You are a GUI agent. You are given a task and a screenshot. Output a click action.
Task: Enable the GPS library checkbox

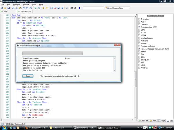pyautogui.click(x=139, y=30)
